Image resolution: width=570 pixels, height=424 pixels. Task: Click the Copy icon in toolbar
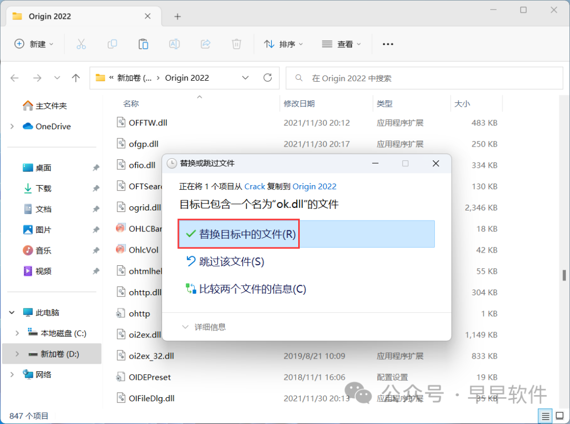(112, 44)
